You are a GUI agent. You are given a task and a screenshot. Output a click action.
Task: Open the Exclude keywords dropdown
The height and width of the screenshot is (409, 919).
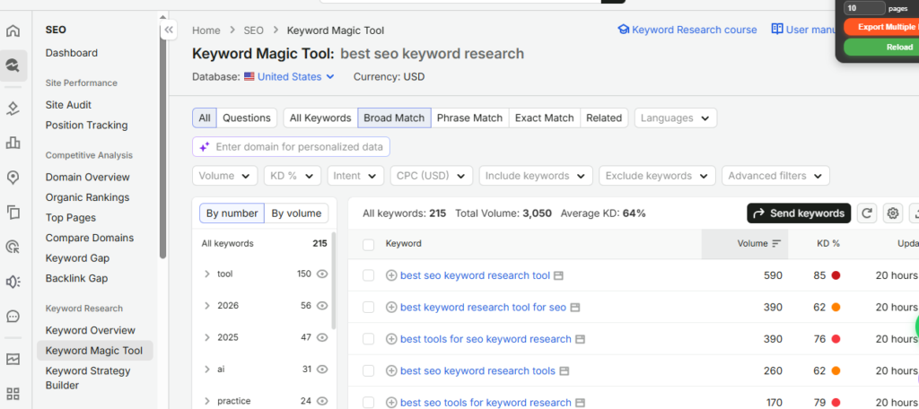coord(657,176)
